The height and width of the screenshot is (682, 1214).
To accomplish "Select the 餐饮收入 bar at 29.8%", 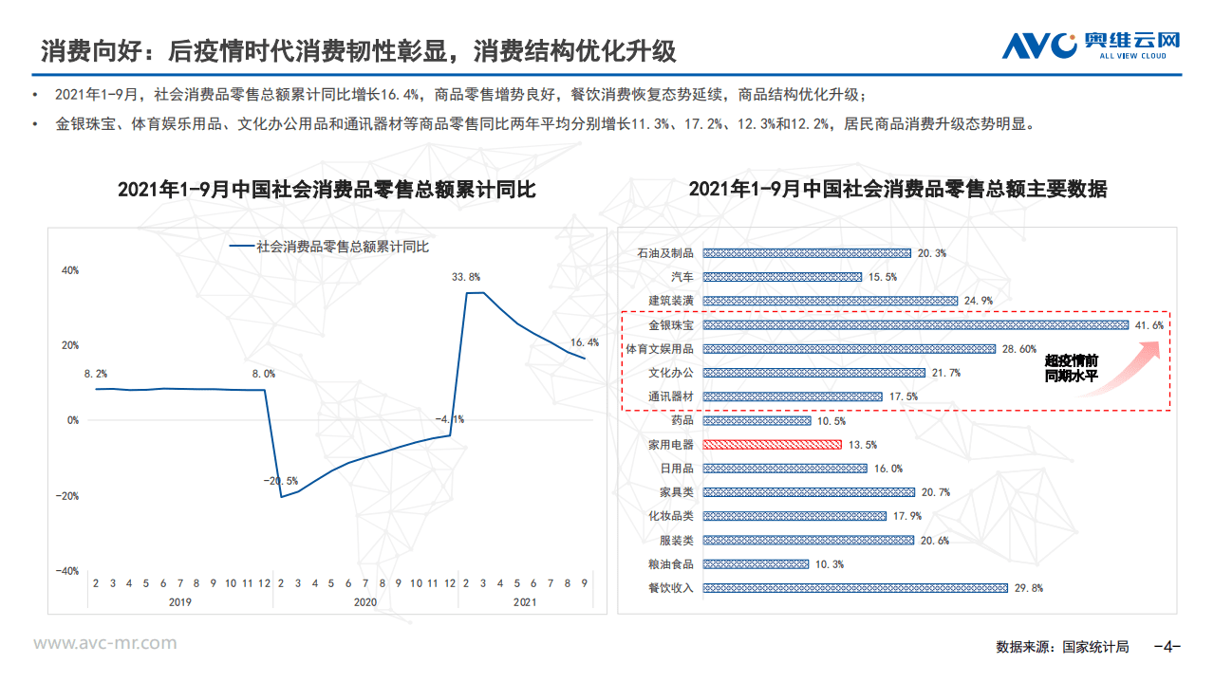I will pyautogui.click(x=854, y=589).
